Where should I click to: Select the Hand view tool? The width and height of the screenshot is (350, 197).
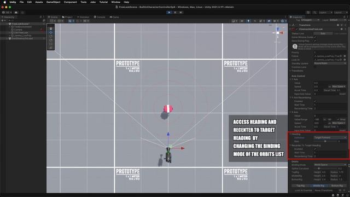coord(51,28)
